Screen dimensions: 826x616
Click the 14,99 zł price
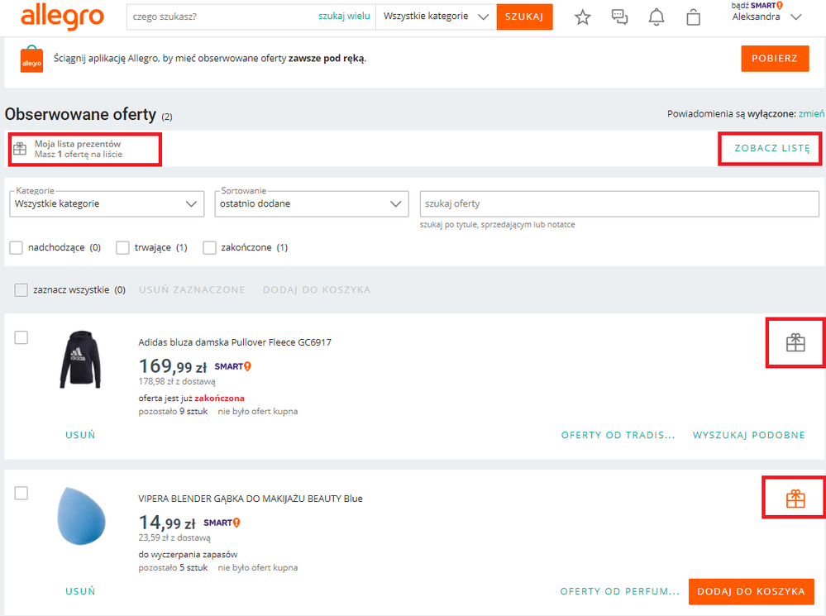167,523
